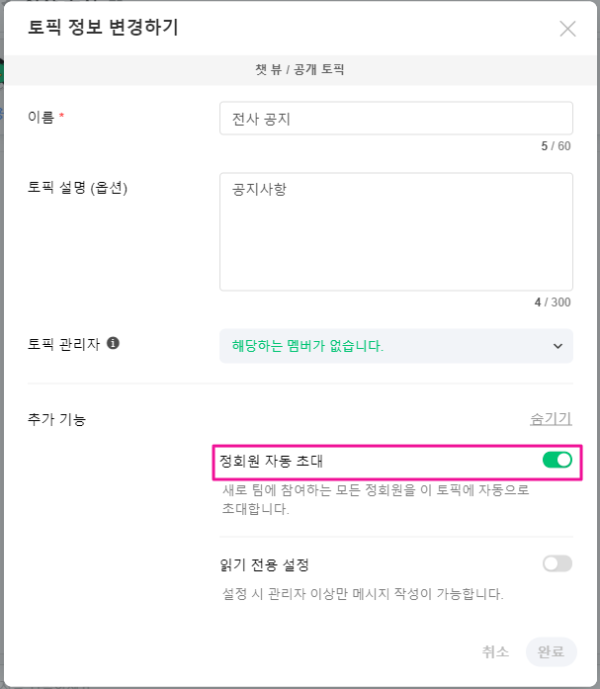Click the 추가 기능 section heading

click(56, 419)
